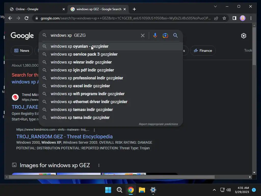261x196 pixels.
Task: Toggle the browser side panel icon
Action: [x=234, y=18]
